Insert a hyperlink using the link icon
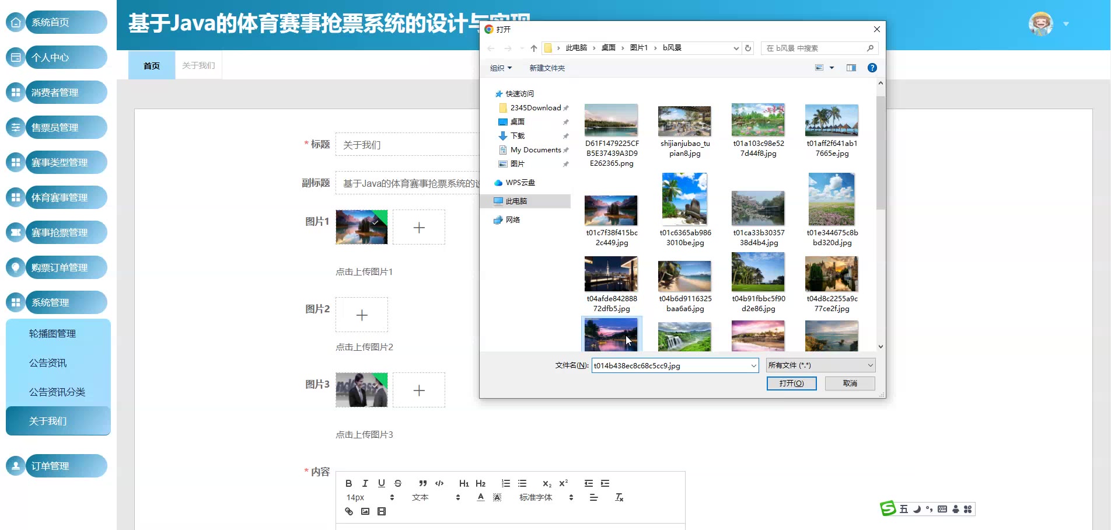Image resolution: width=1111 pixels, height=530 pixels. (x=349, y=511)
